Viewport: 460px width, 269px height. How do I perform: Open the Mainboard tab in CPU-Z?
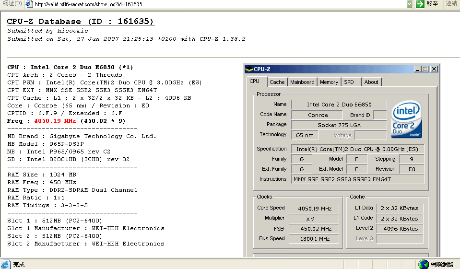302,82
